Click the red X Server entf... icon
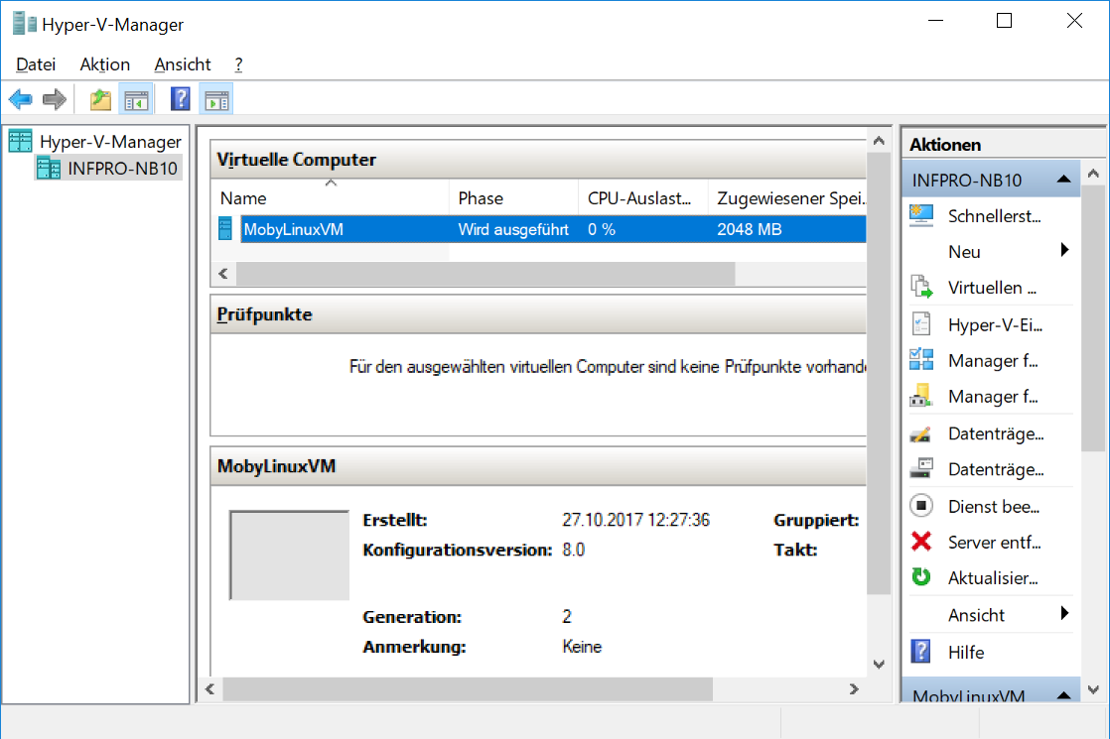The width and height of the screenshot is (1110, 739). [921, 542]
